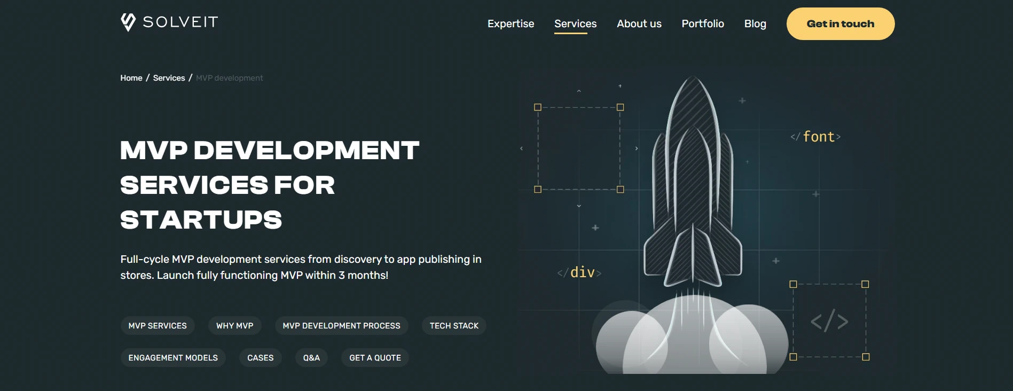Select the Cases chip
This screenshot has height=391, width=1013.
point(260,358)
